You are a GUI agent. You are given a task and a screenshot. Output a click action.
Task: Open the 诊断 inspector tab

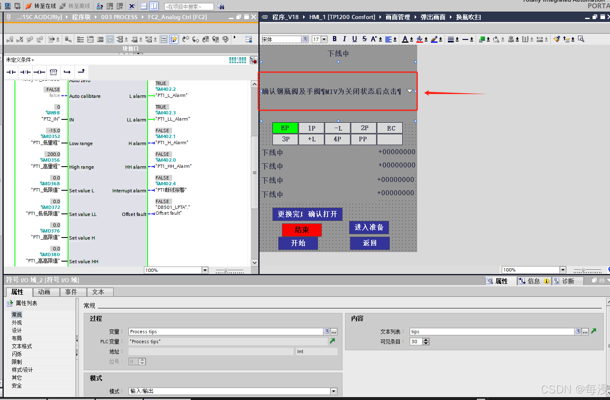[568, 281]
